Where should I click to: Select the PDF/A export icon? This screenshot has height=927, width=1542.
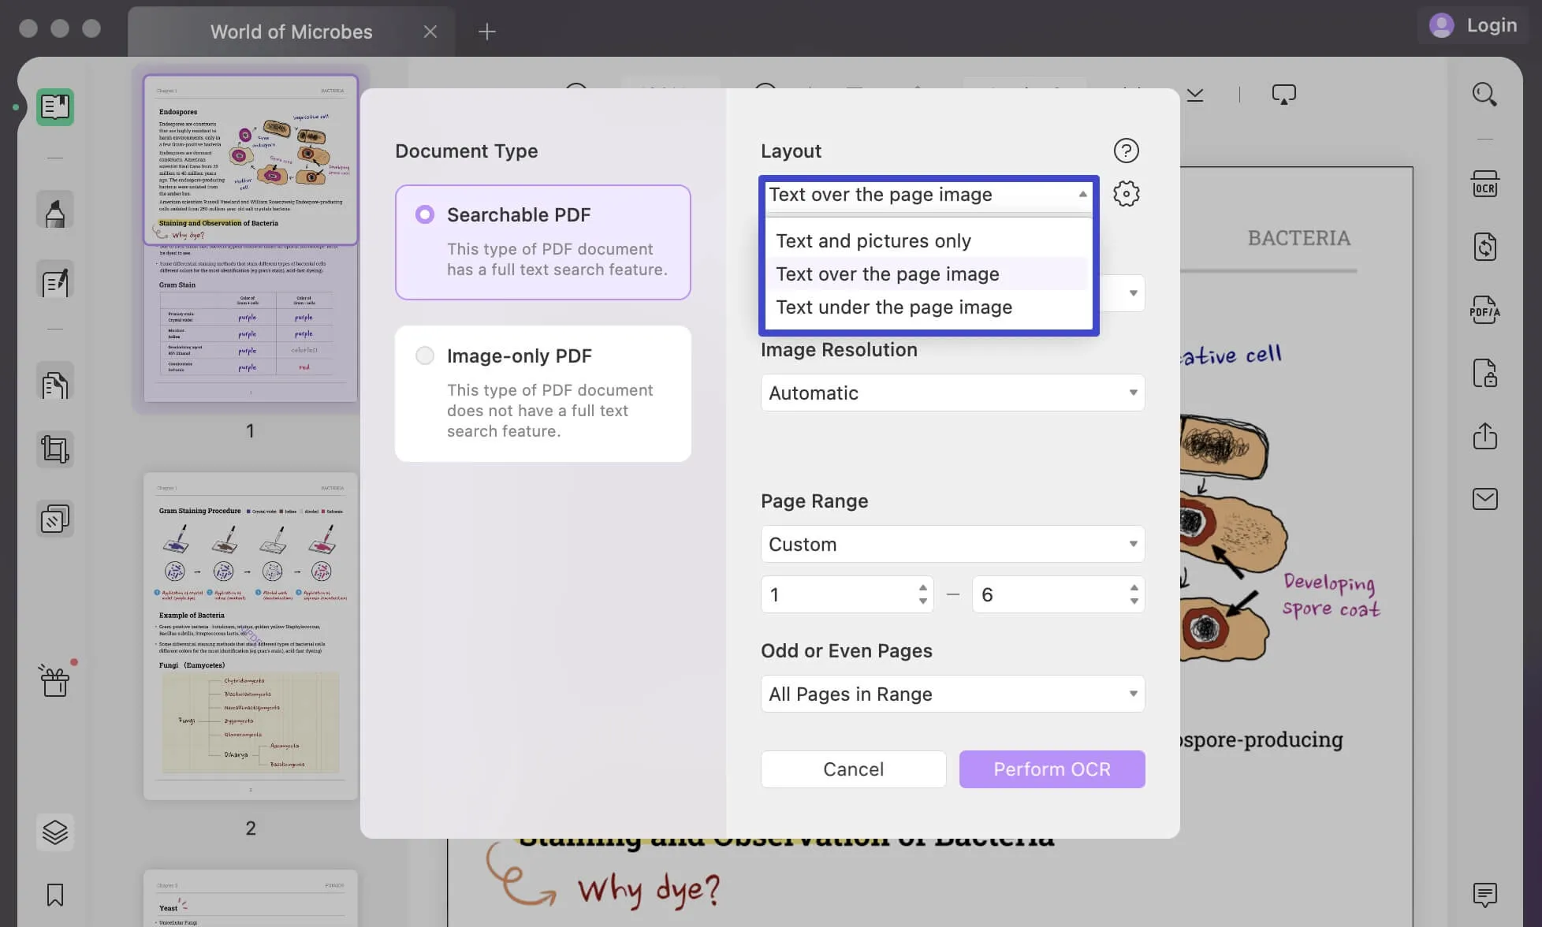pos(1484,311)
